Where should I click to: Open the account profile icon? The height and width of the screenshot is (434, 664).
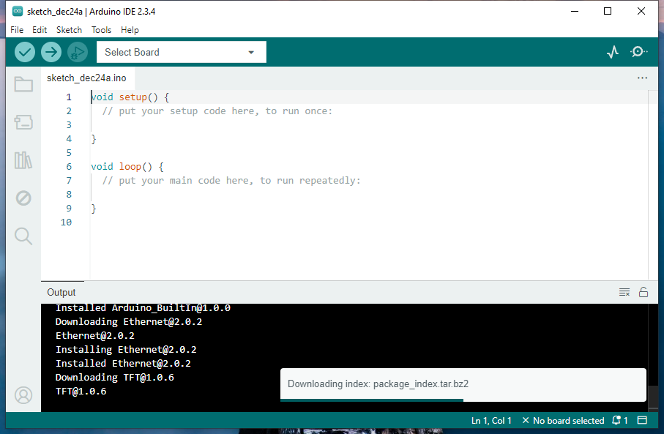(23, 395)
